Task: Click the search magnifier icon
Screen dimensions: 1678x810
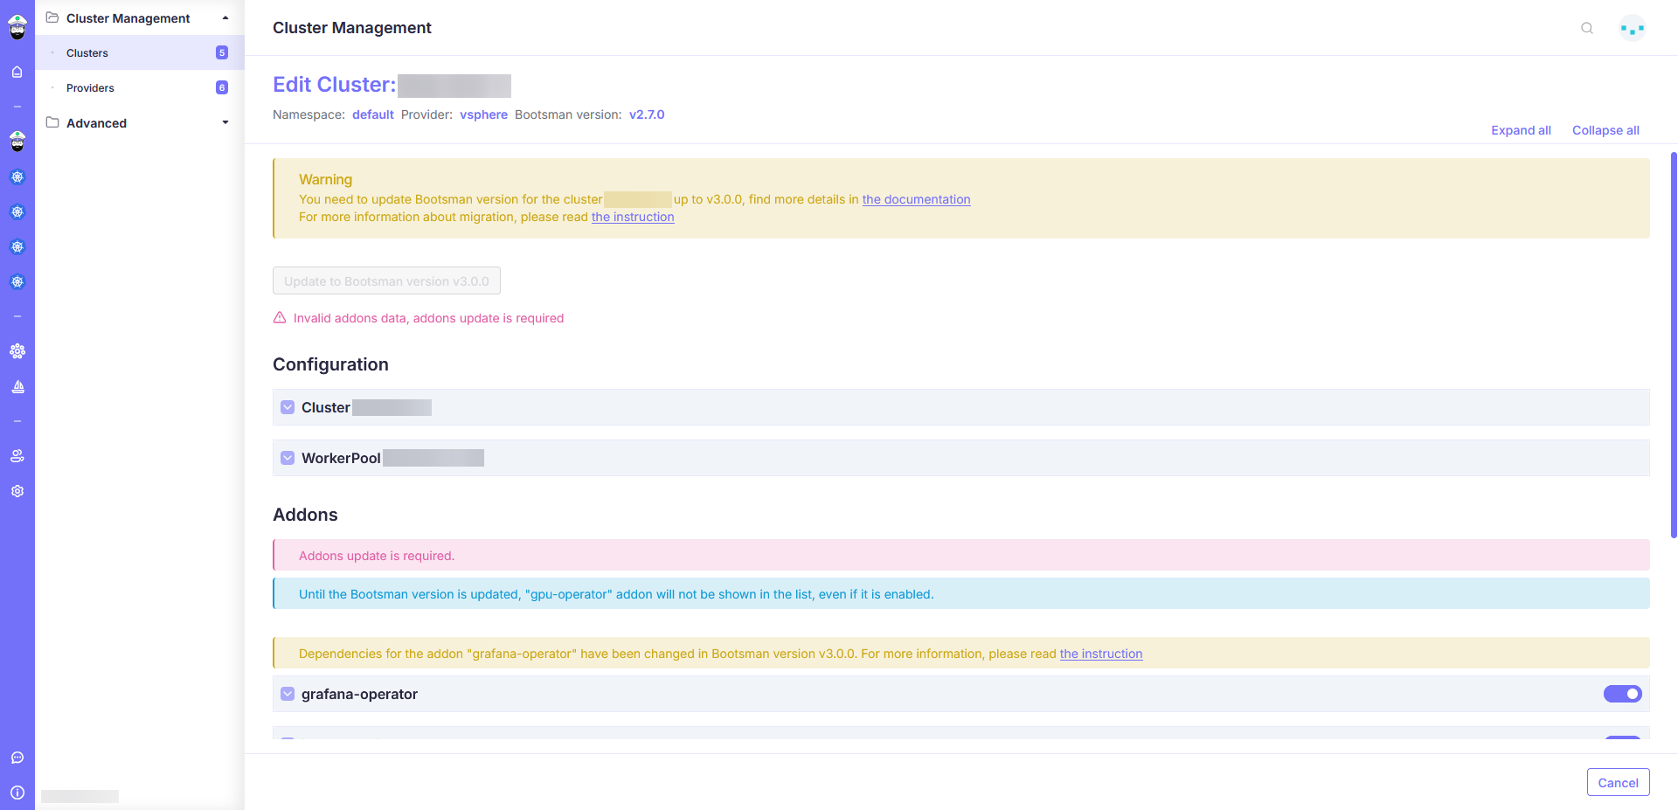Action: pyautogui.click(x=1587, y=28)
